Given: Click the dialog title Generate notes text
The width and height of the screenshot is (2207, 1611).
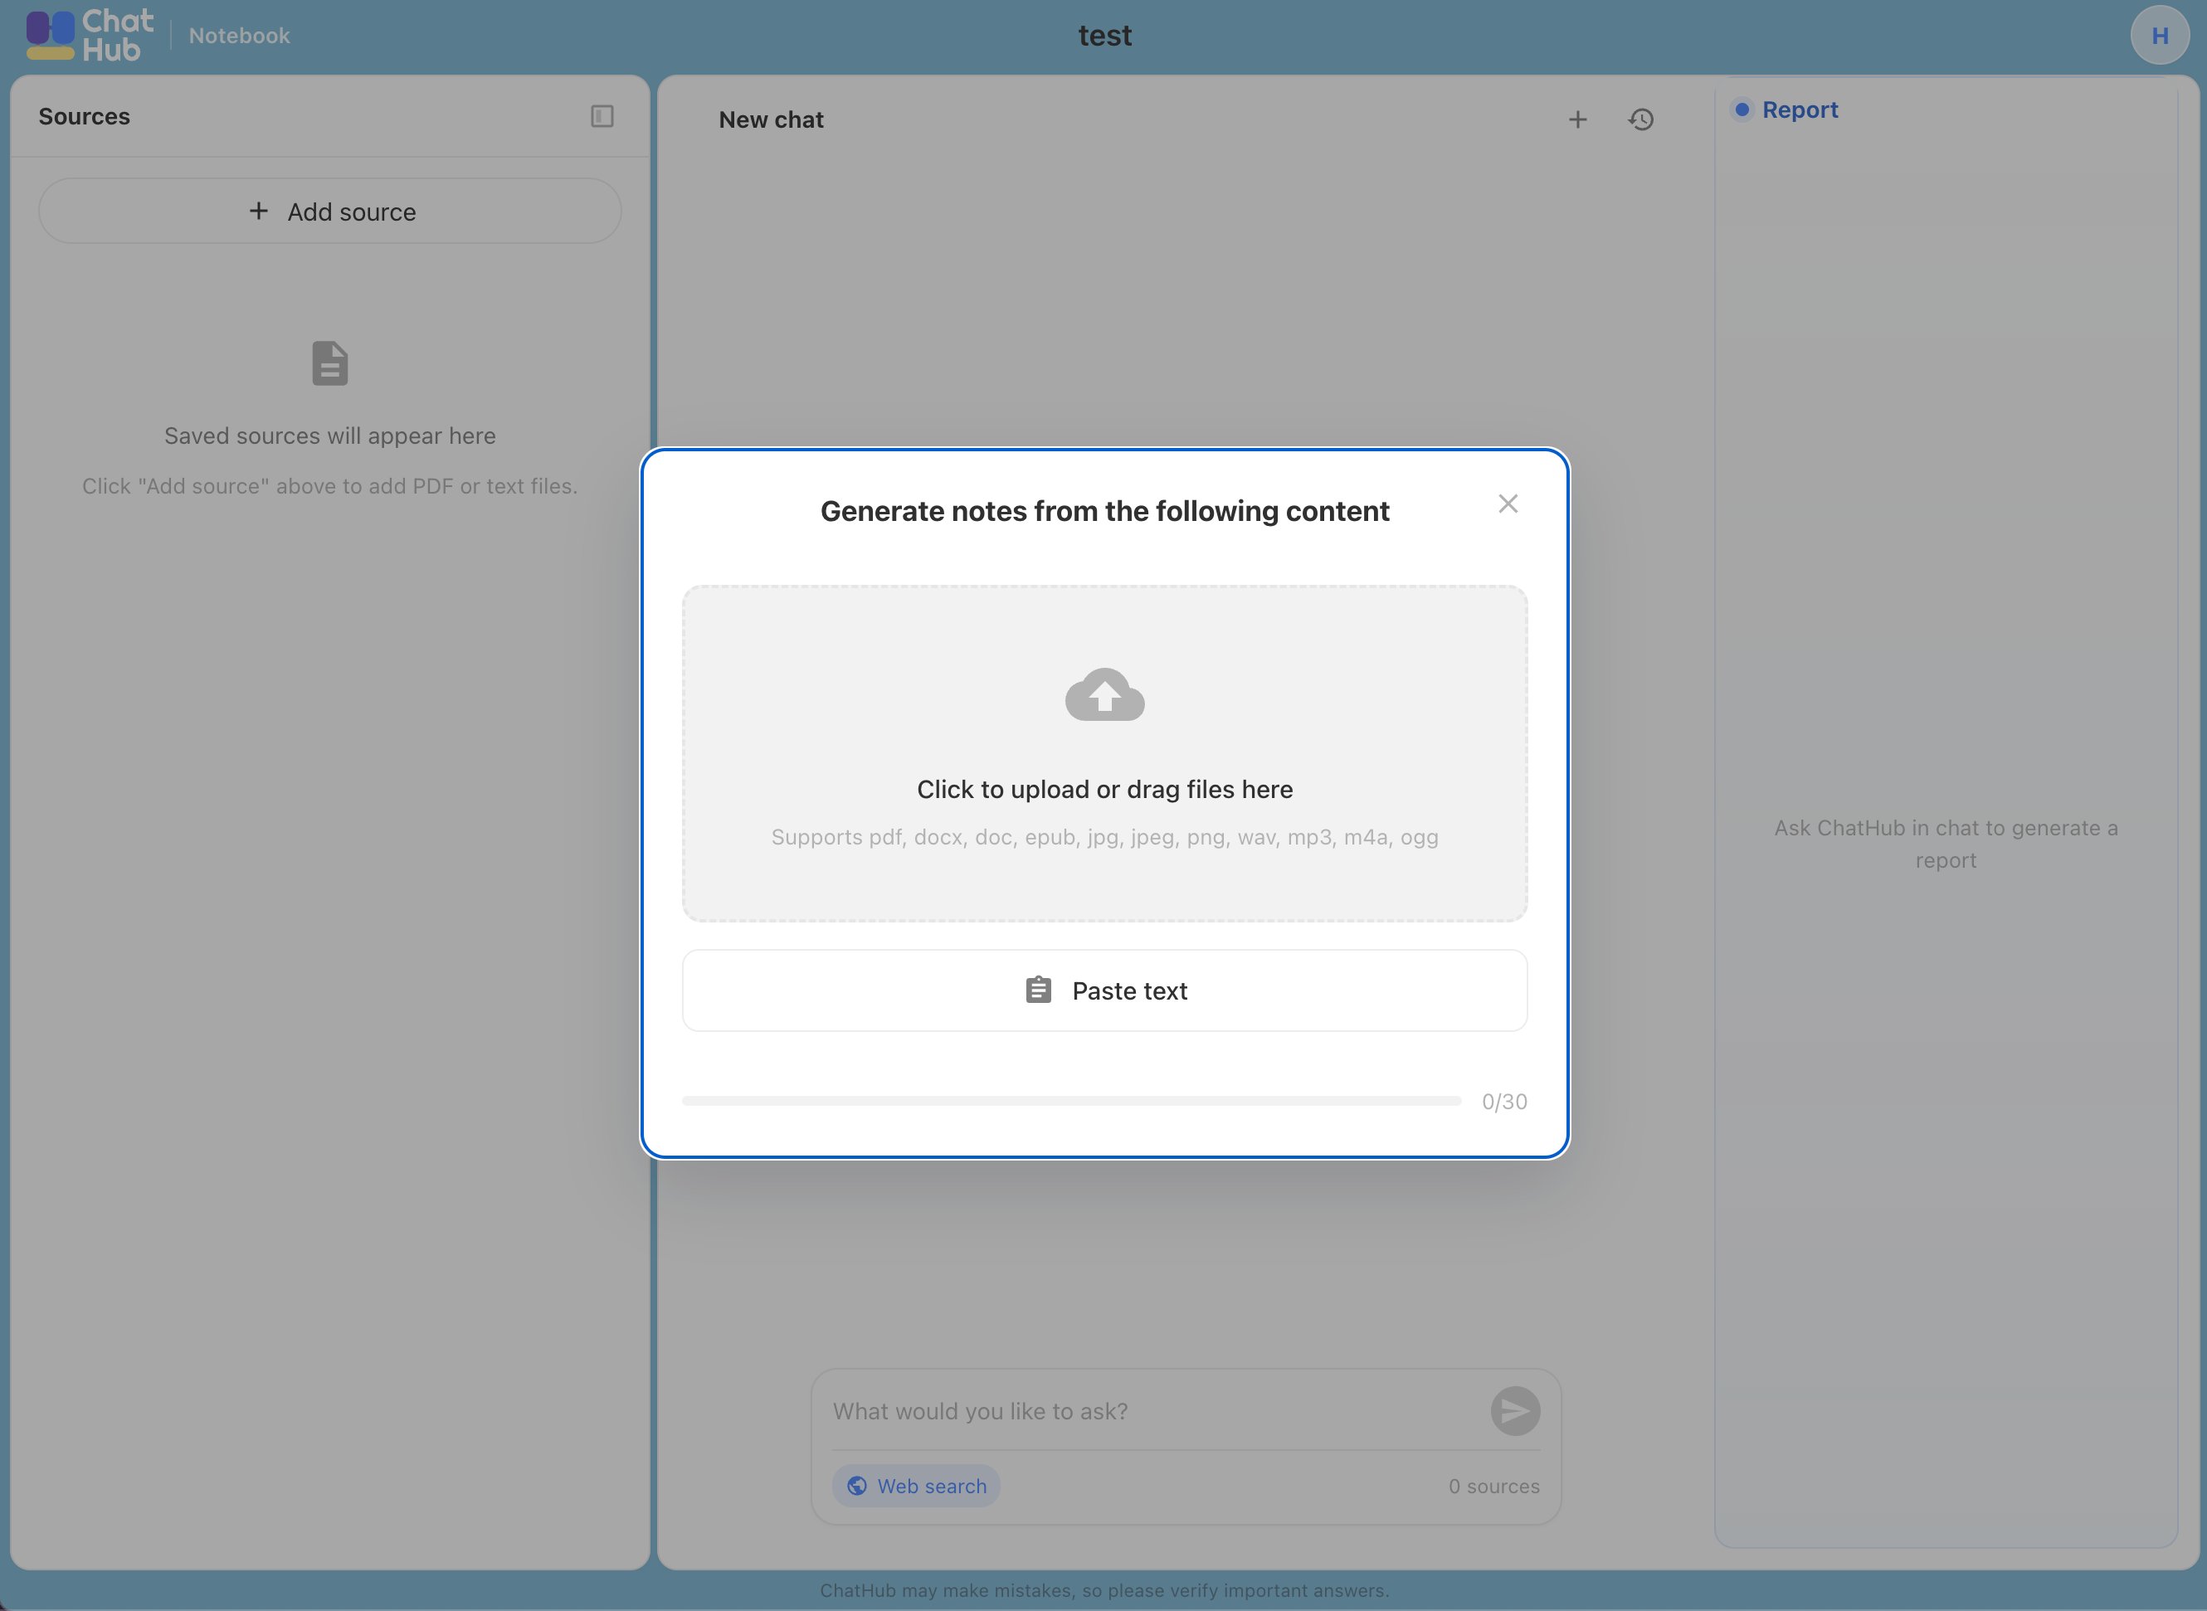Looking at the screenshot, I should pyautogui.click(x=1105, y=511).
